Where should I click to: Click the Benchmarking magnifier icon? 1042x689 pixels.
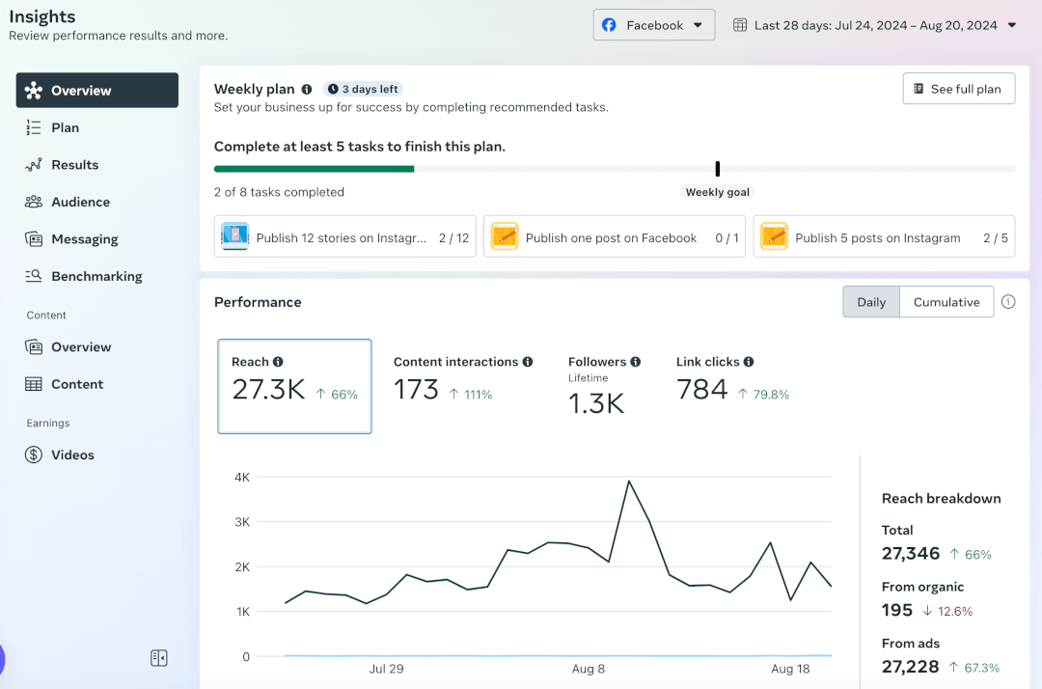[x=33, y=276]
